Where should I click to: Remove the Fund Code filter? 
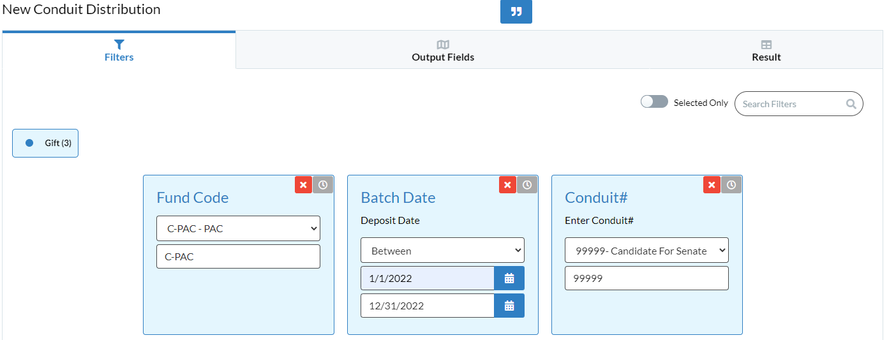tap(304, 185)
